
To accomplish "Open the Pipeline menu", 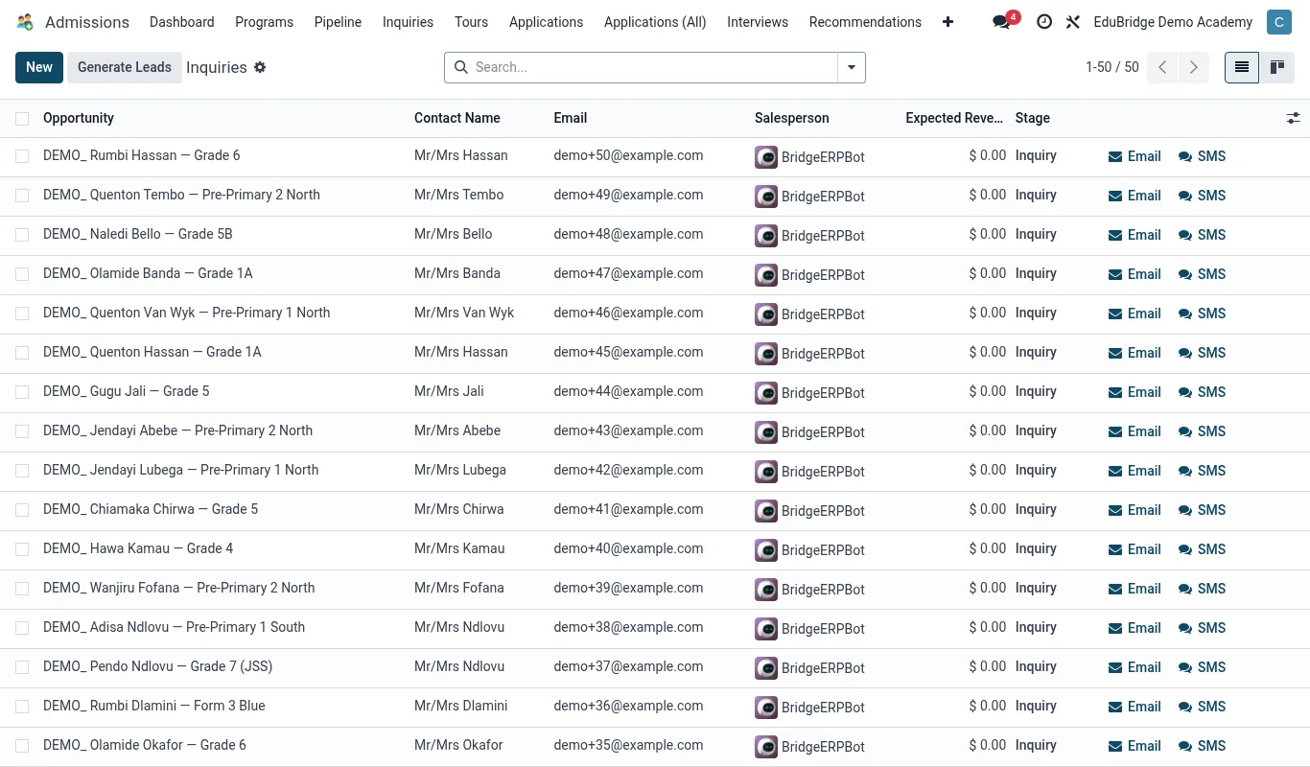I will 338,21.
